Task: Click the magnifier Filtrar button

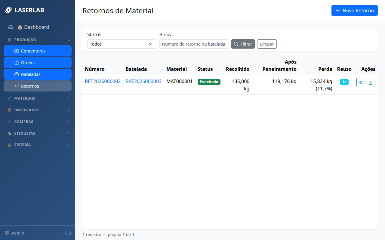Action: pos(243,44)
